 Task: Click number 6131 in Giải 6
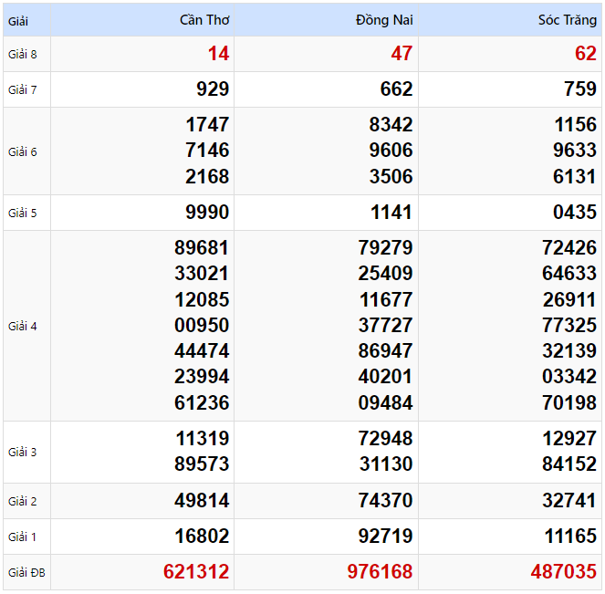click(x=575, y=176)
